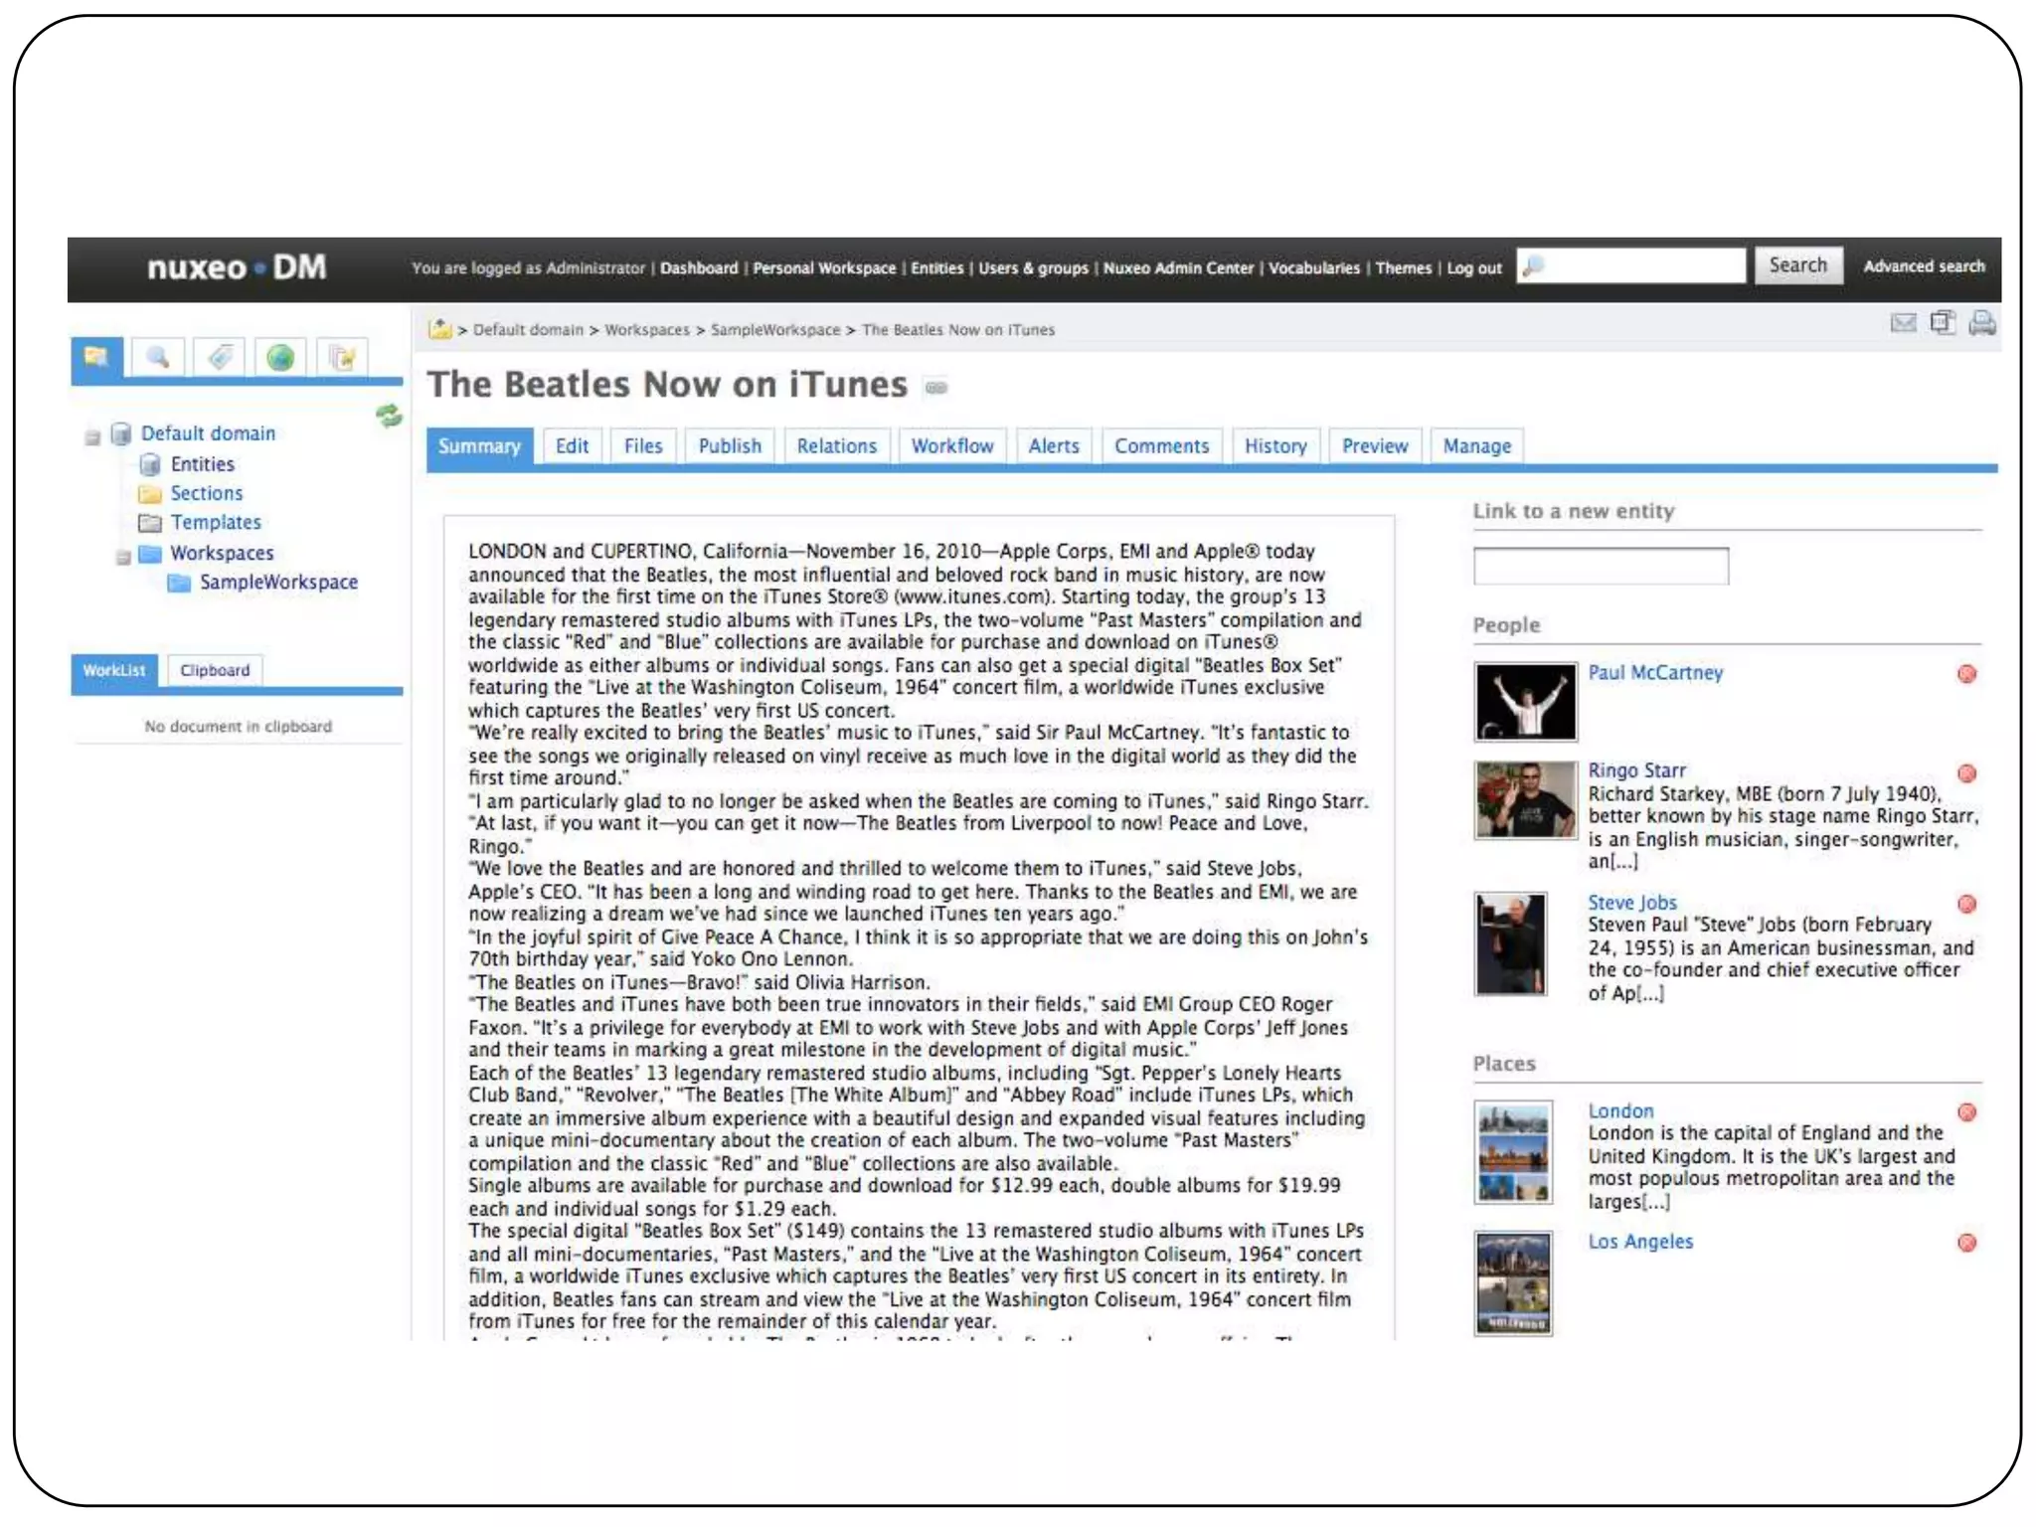2036x1527 pixels.
Task: Click the printer icon at top right
Action: [1981, 323]
